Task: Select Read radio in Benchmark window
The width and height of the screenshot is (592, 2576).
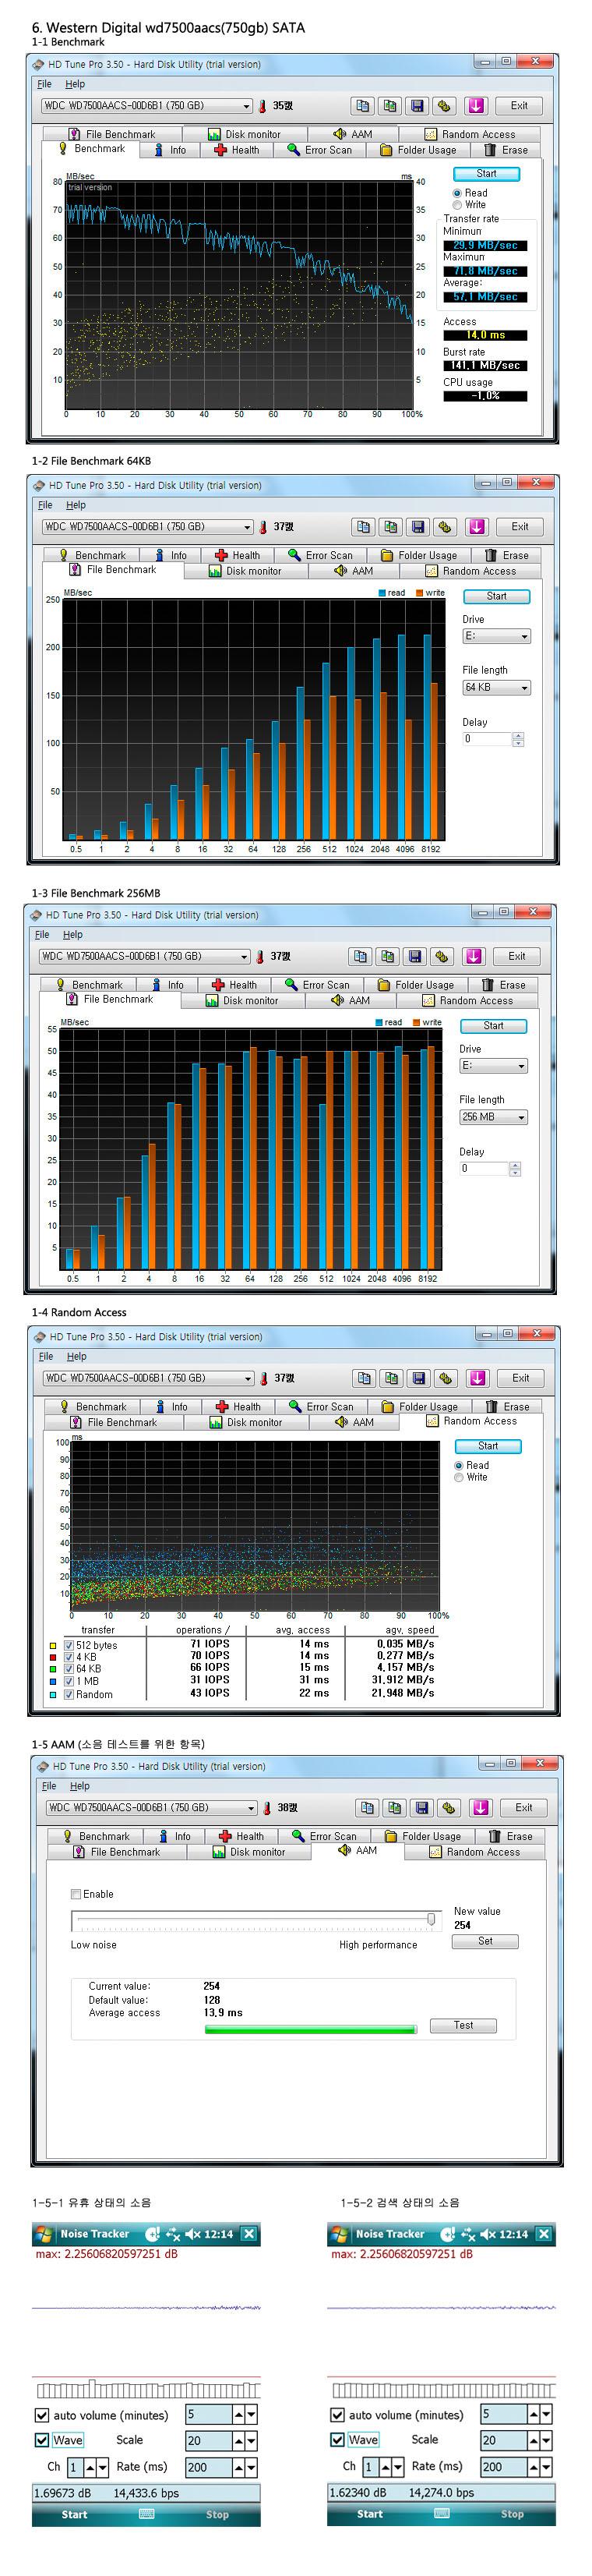Action: (457, 193)
